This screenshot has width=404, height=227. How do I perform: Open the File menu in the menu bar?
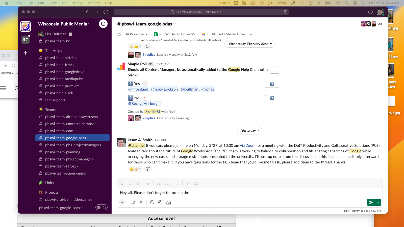(x=30, y=3)
